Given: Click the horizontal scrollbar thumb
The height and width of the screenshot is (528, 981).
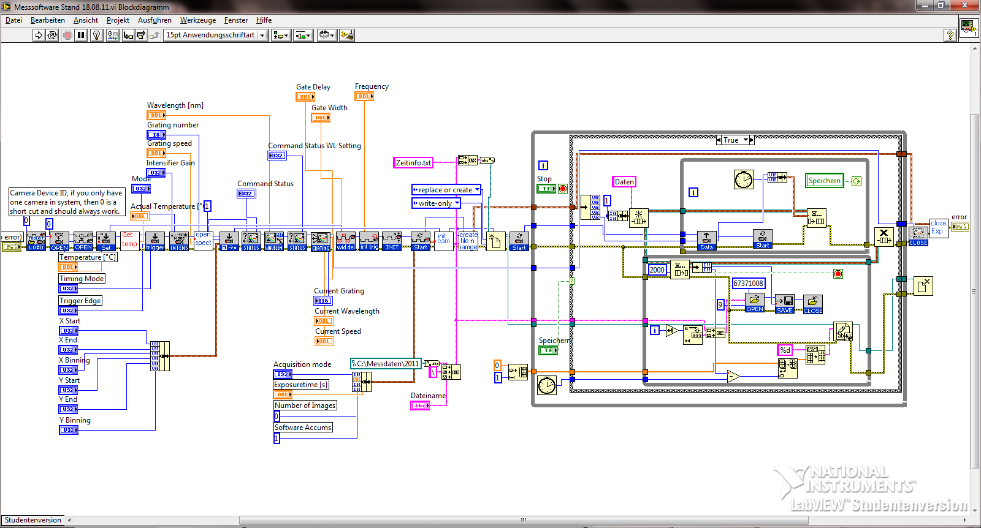Looking at the screenshot, I should click(x=523, y=520).
